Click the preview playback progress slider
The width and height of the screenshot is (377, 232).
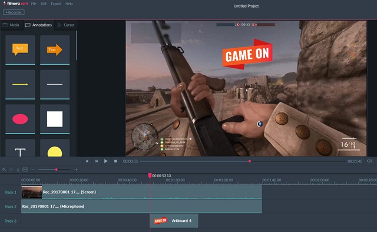point(243,161)
